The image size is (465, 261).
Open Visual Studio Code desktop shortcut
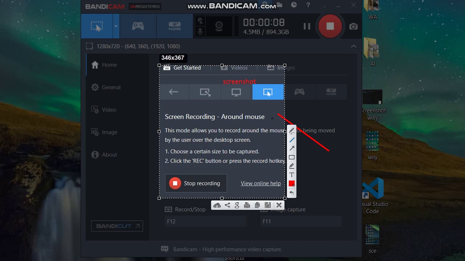pyautogui.click(x=373, y=196)
